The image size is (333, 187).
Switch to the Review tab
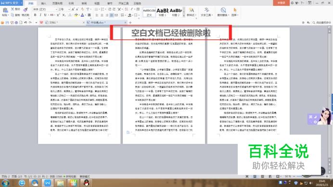click(x=84, y=3)
